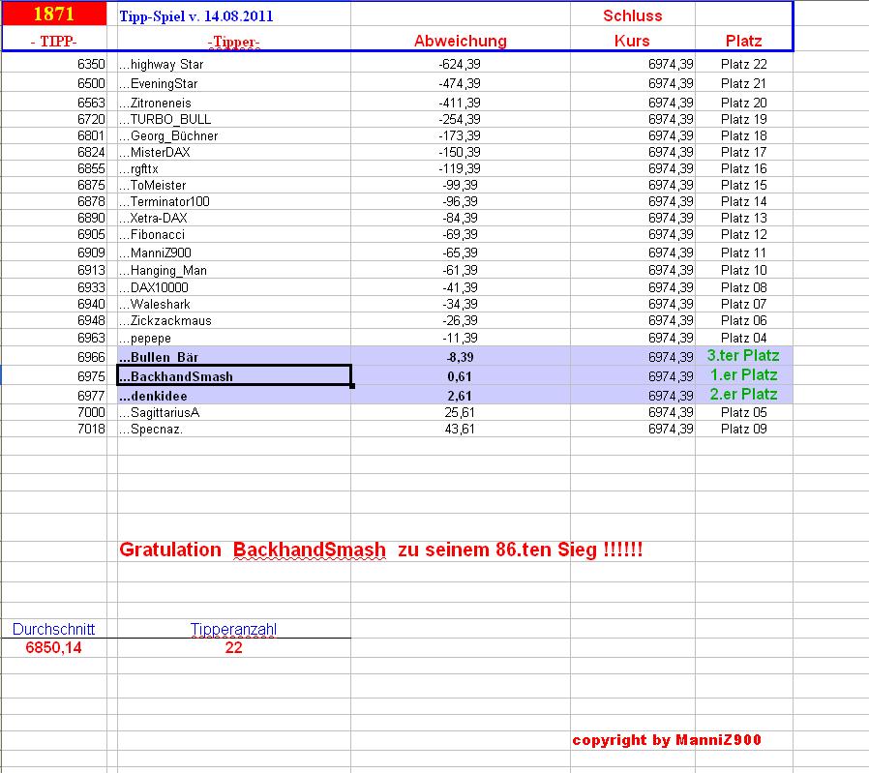869x773 pixels.
Task: Click the Platz 04 cell
Action: pyautogui.click(x=744, y=338)
